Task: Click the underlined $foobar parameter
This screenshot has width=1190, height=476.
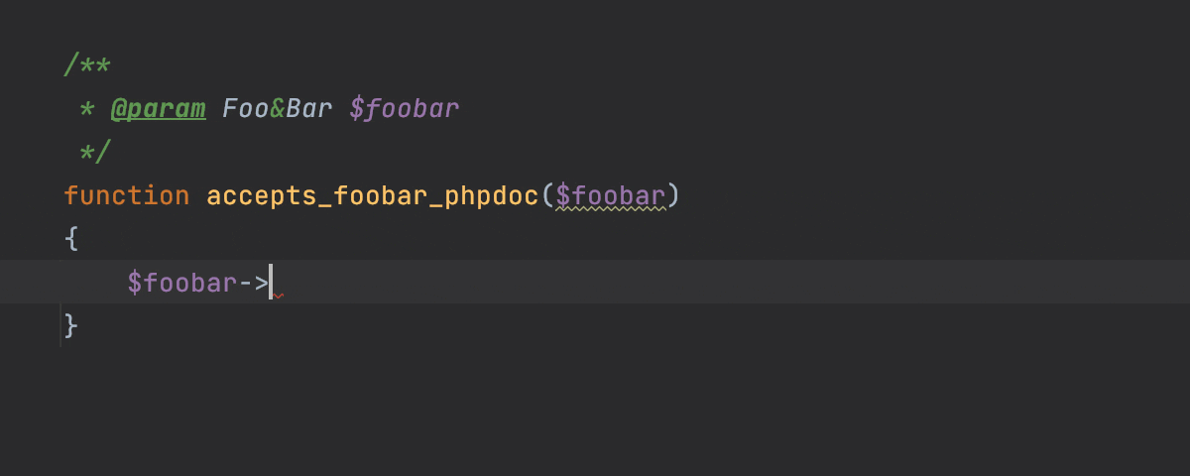Action: (x=610, y=195)
